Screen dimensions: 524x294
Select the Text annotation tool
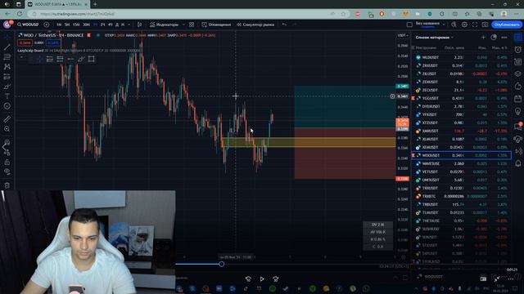pos(7,96)
